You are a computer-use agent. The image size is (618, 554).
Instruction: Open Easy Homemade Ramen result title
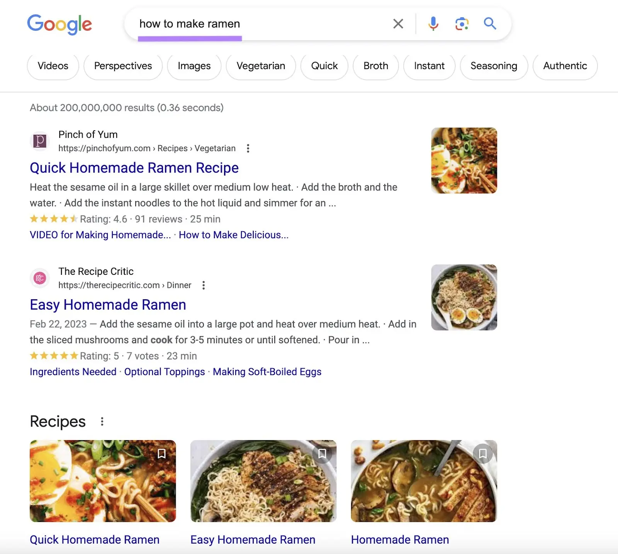pyautogui.click(x=108, y=305)
